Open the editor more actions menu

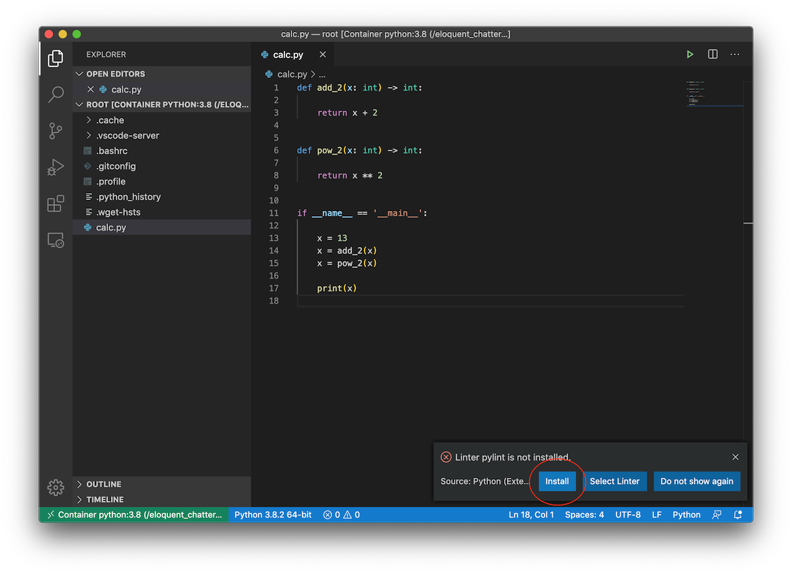pos(734,54)
